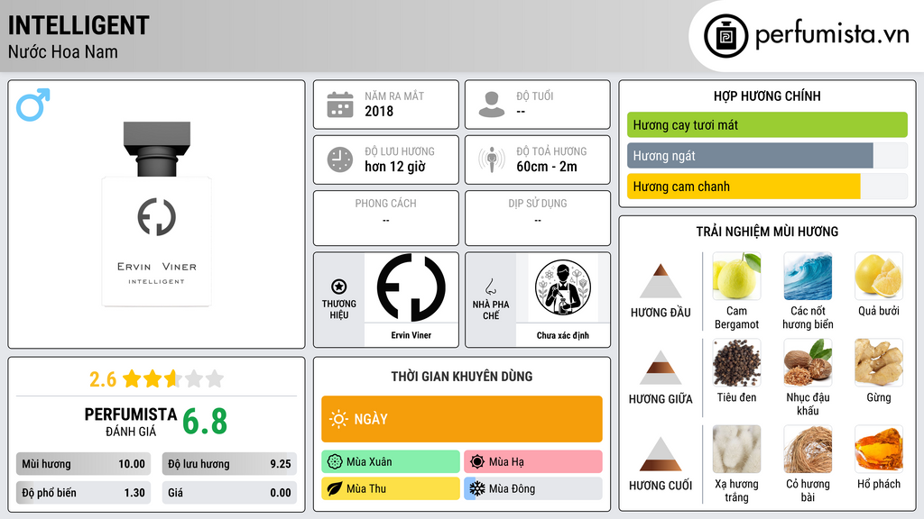Click the Ervin Viner brand logo
Screen dimensions: 924x519
pyautogui.click(x=411, y=287)
